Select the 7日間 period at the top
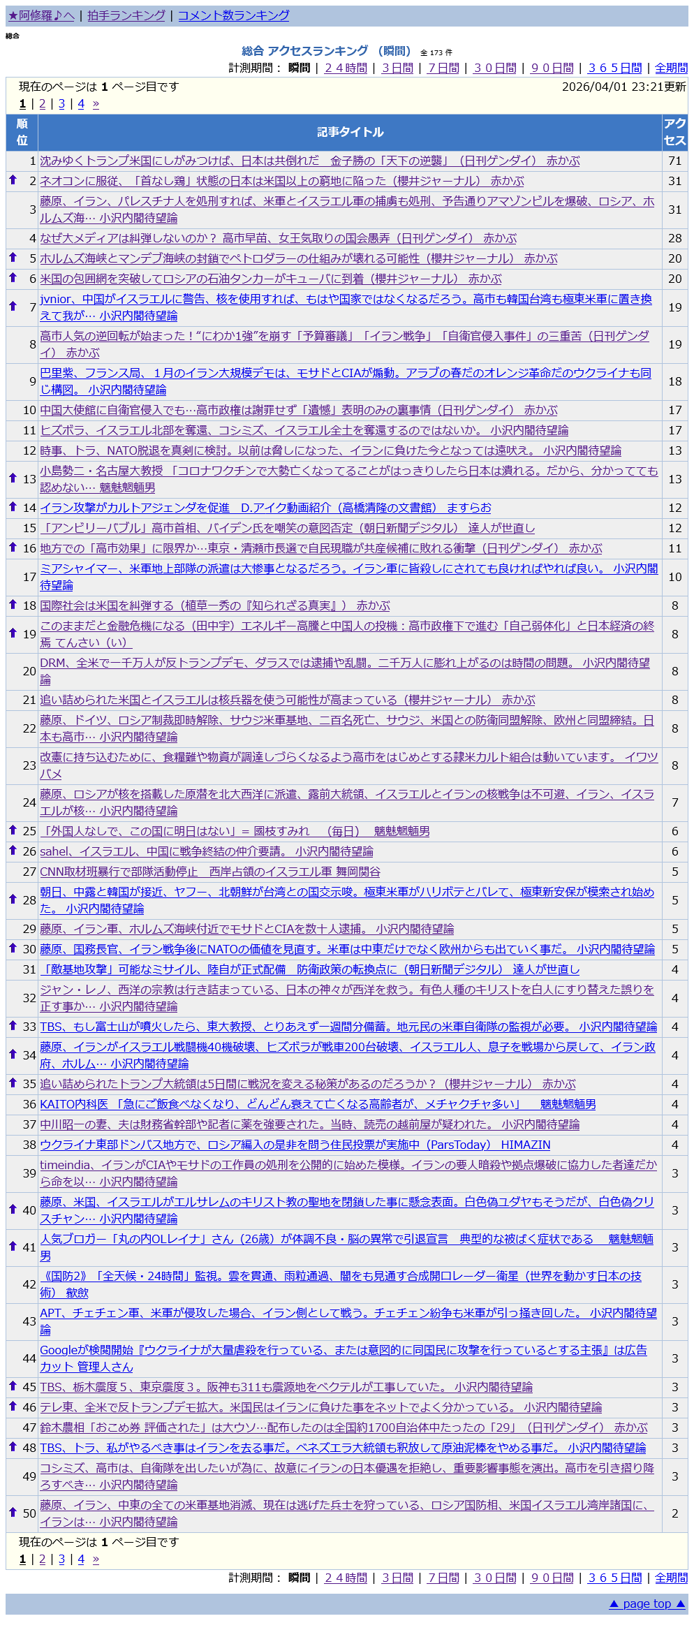Viewport: 694px width, 1637px height. point(443,68)
